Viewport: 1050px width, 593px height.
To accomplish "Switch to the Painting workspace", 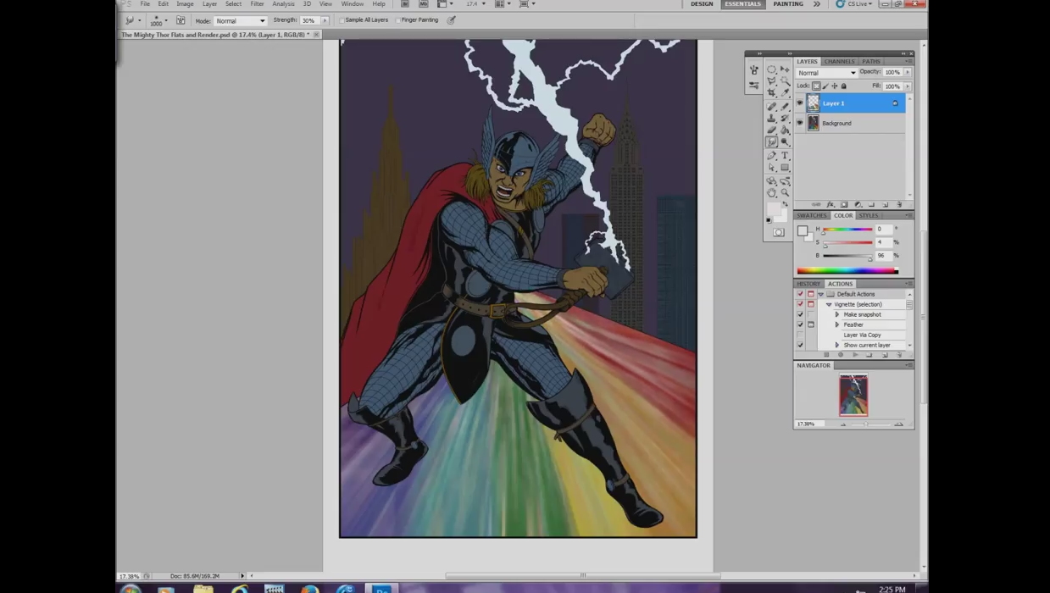I will [787, 4].
